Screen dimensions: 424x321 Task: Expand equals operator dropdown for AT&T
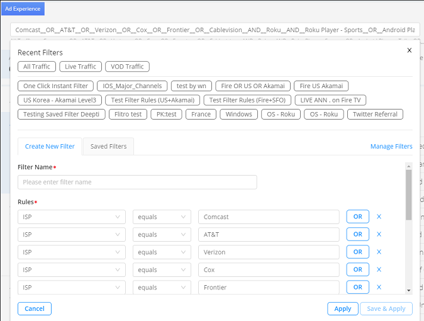click(162, 234)
